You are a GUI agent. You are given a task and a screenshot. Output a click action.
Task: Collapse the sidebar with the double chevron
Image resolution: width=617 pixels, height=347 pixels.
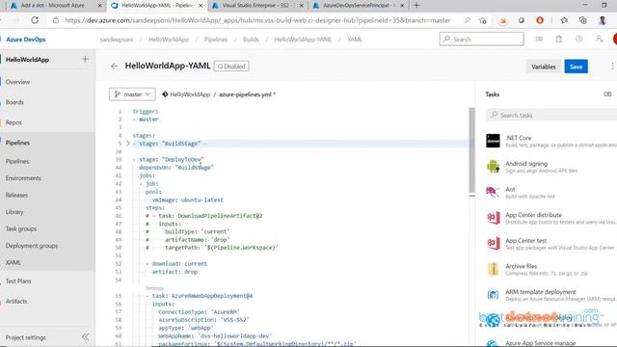85,337
